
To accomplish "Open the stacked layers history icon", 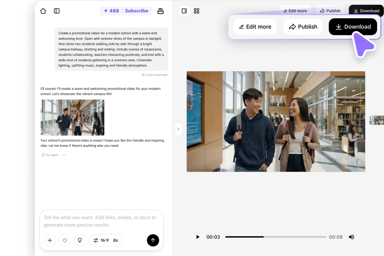I will (x=160, y=11).
